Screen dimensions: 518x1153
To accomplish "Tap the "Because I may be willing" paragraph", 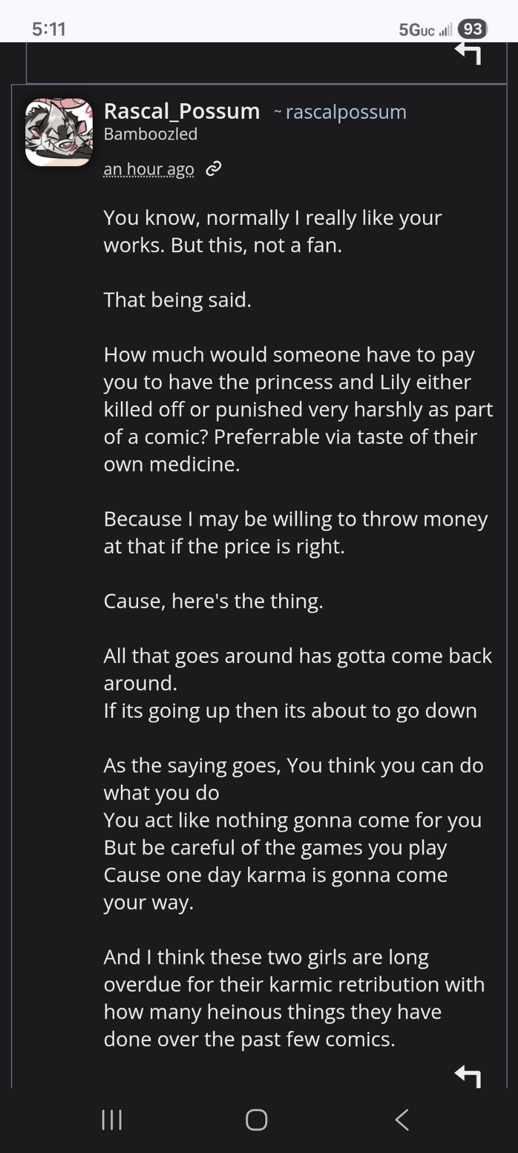I will click(x=295, y=532).
